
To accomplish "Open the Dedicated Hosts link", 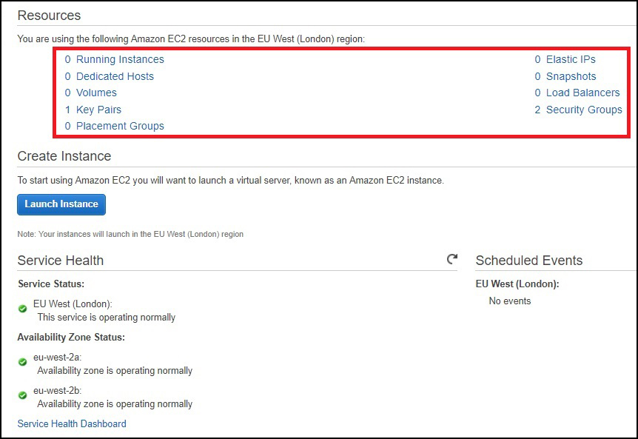I will click(x=115, y=76).
